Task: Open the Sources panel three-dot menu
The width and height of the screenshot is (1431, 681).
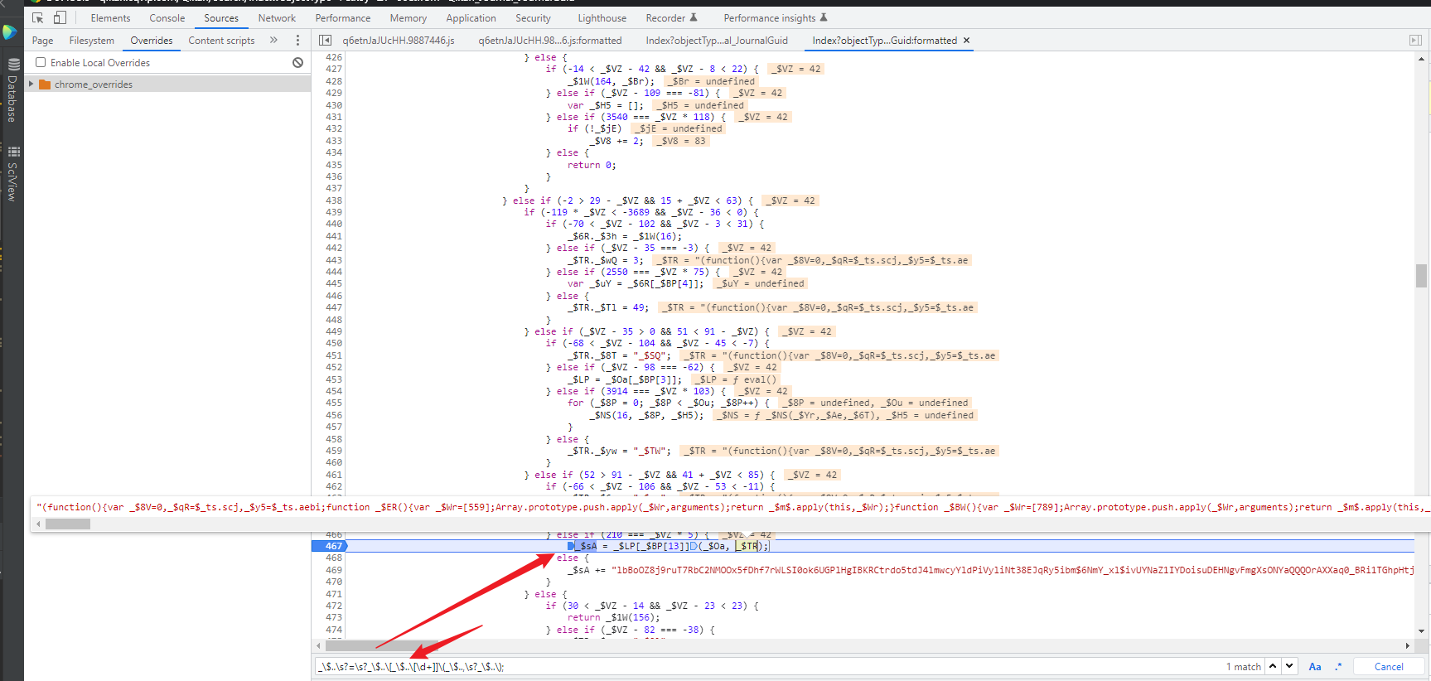Action: click(297, 41)
